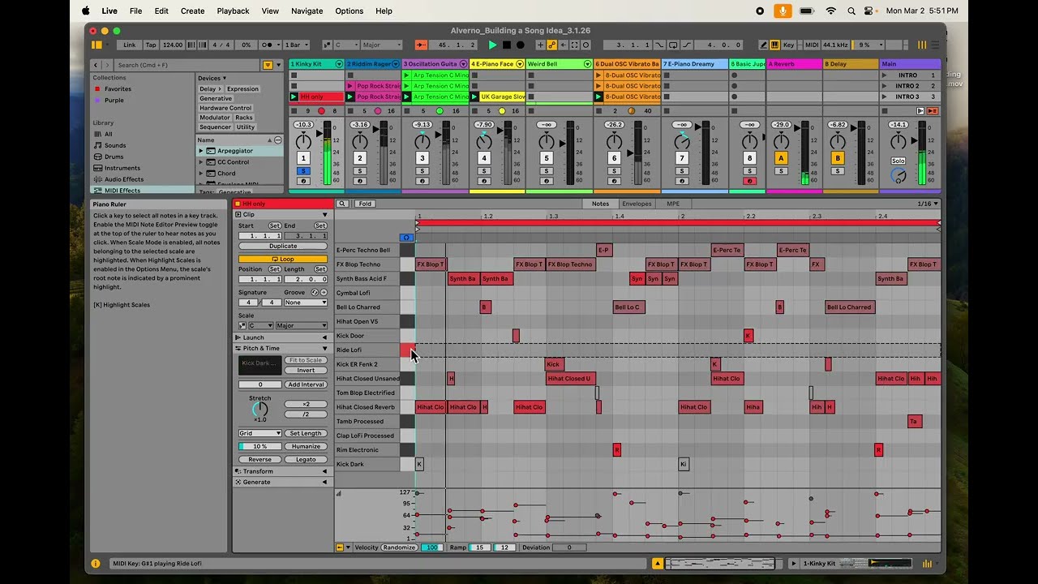The image size is (1038, 584).
Task: Toggle the Fold button
Action: pyautogui.click(x=365, y=204)
